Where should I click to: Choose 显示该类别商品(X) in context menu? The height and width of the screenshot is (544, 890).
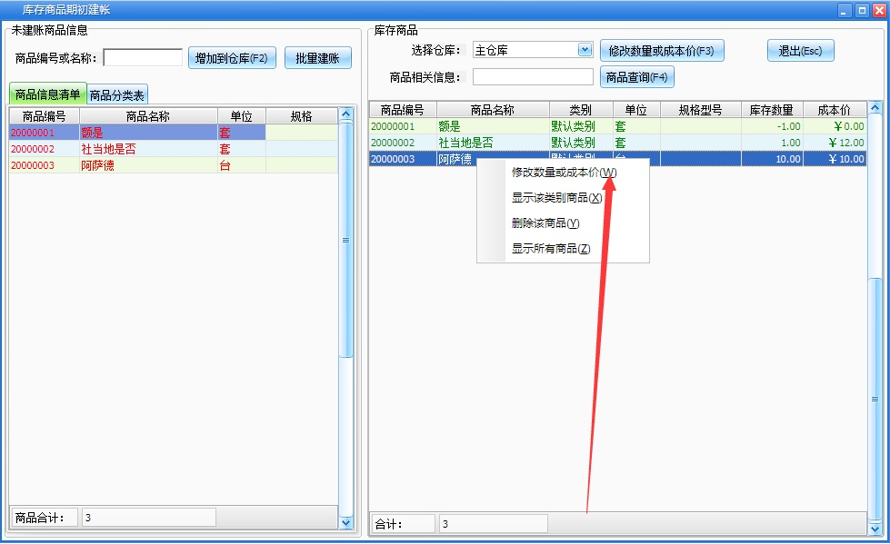(556, 197)
